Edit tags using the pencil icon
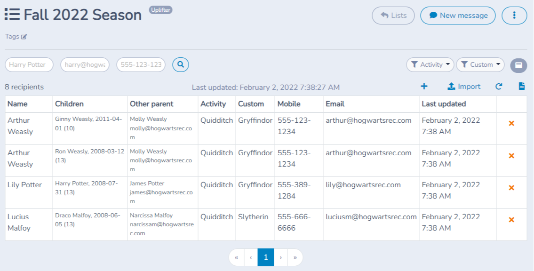The image size is (534, 271). pos(24,37)
